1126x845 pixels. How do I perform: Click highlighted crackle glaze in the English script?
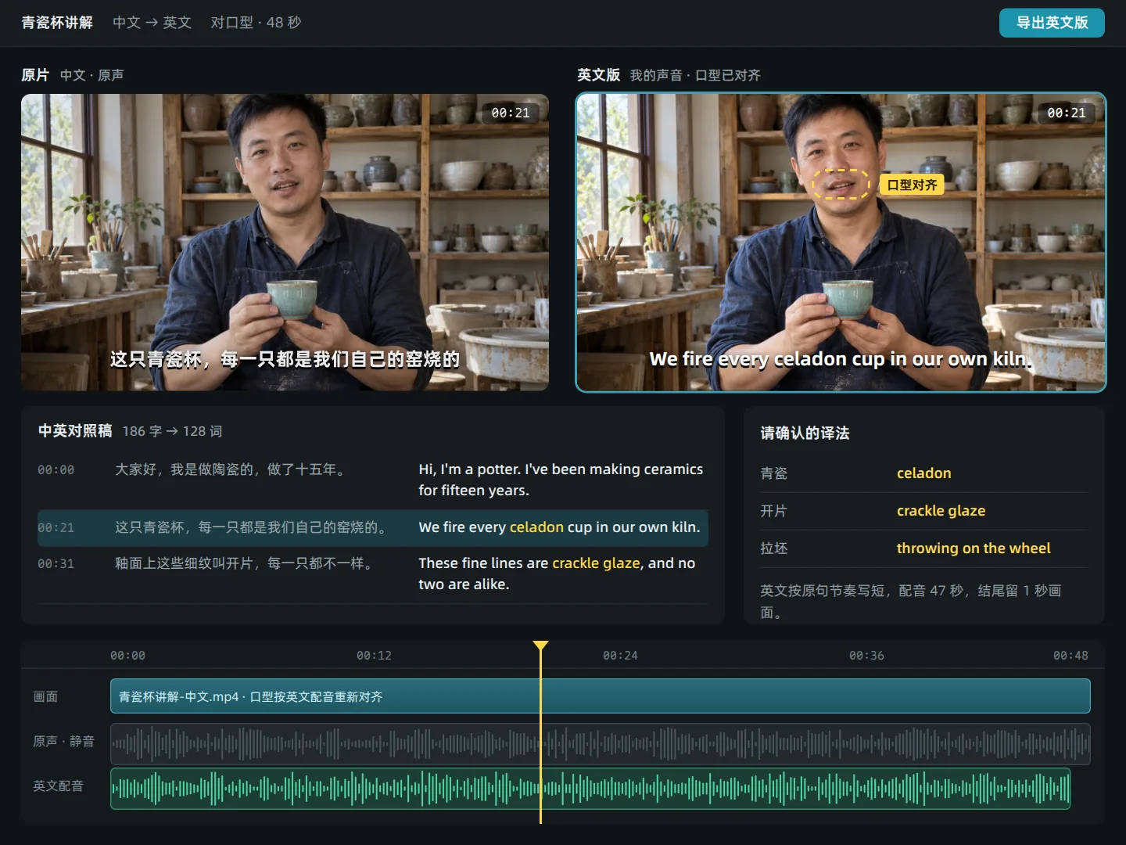pos(596,563)
